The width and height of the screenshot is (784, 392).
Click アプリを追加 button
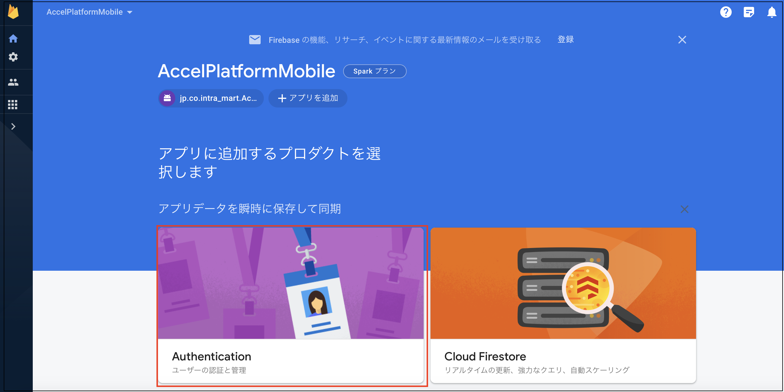[x=308, y=98]
